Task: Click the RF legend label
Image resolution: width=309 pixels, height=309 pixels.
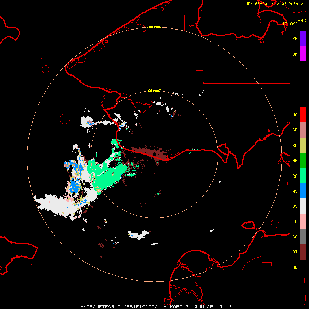Action: [295, 38]
